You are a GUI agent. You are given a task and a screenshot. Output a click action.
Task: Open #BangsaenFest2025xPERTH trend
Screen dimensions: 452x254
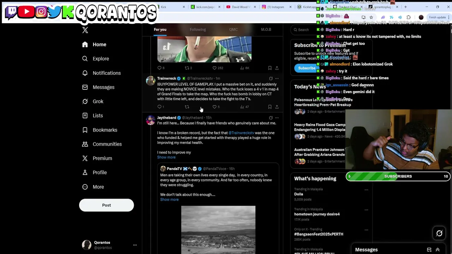pos(319,234)
